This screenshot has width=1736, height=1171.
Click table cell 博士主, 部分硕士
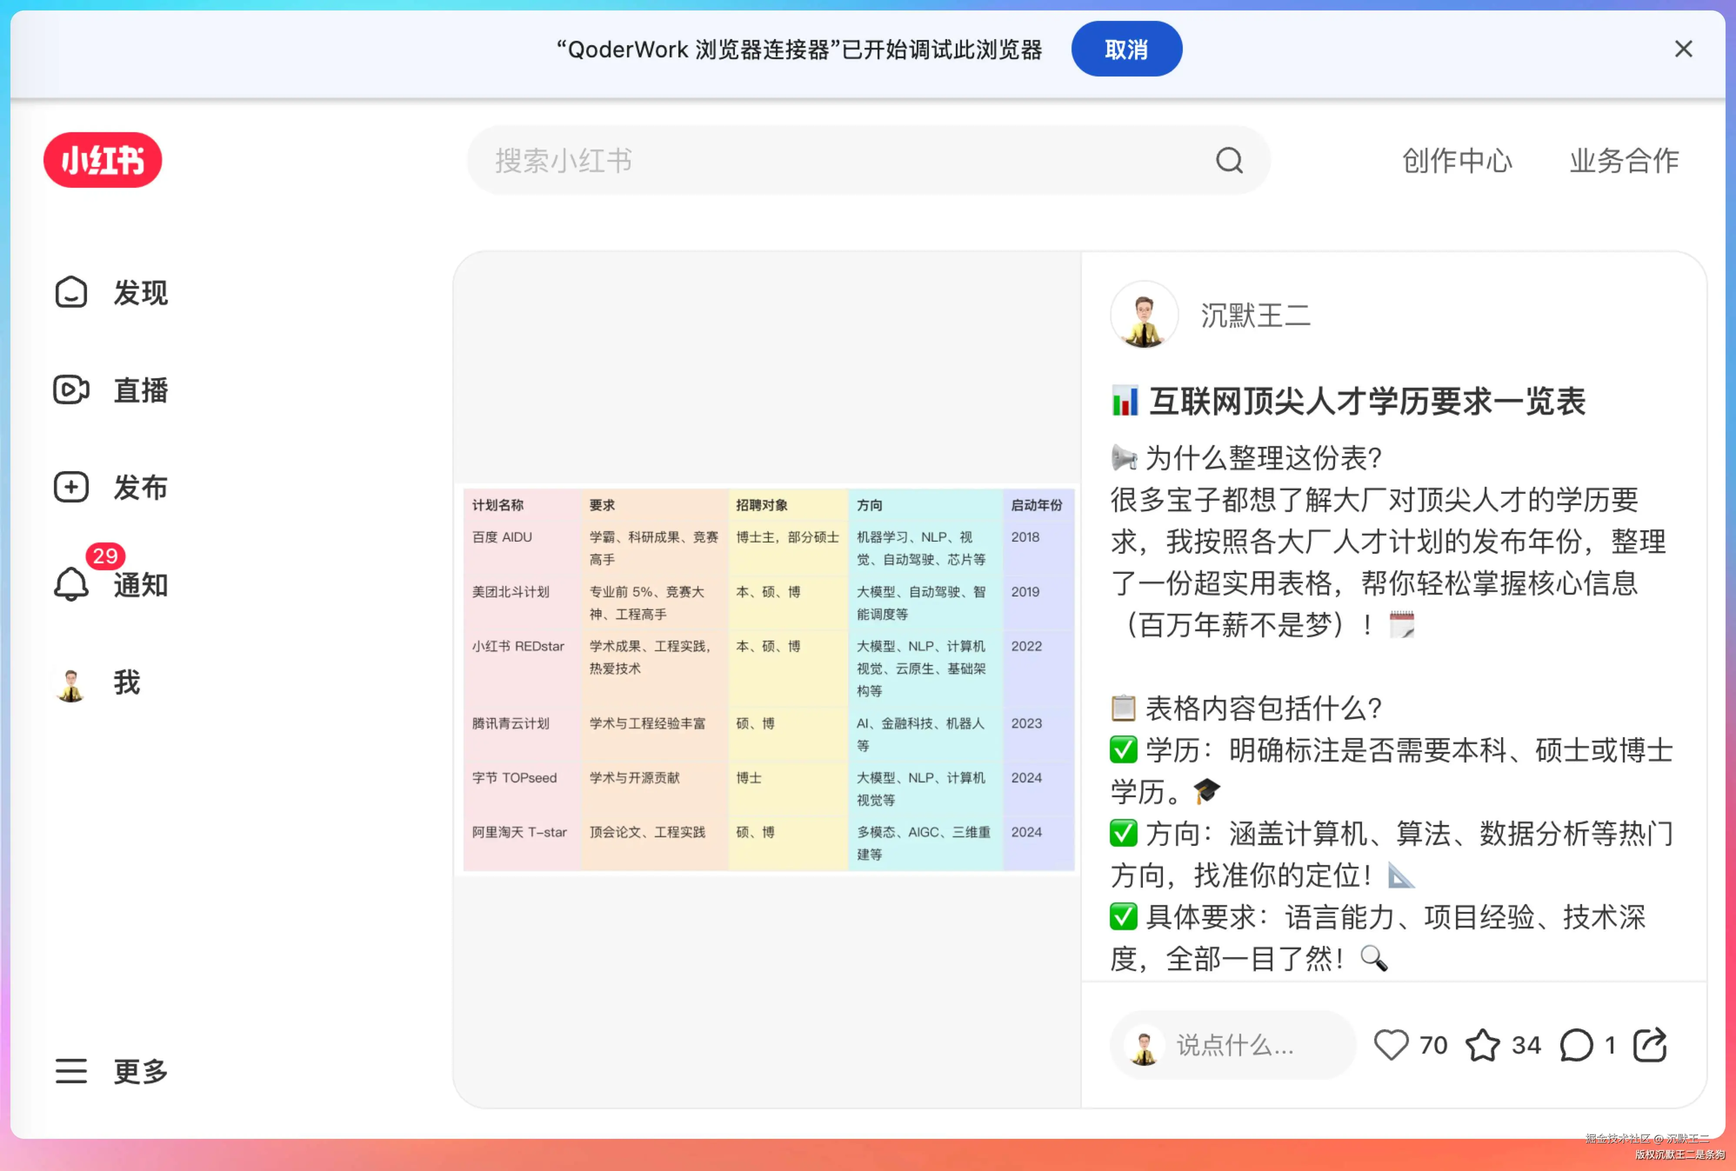pyautogui.click(x=787, y=537)
